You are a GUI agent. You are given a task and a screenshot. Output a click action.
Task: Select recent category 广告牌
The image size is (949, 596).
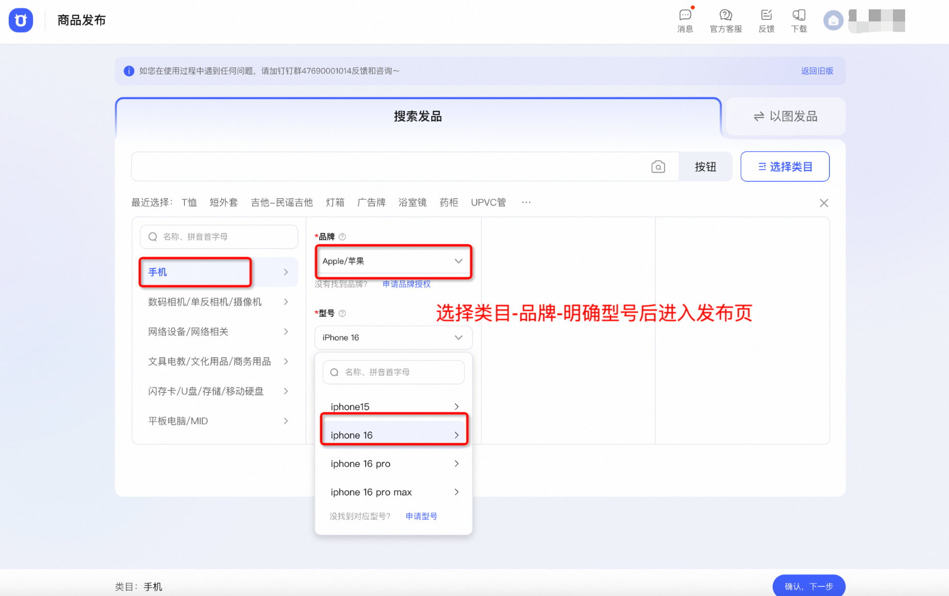(x=371, y=203)
